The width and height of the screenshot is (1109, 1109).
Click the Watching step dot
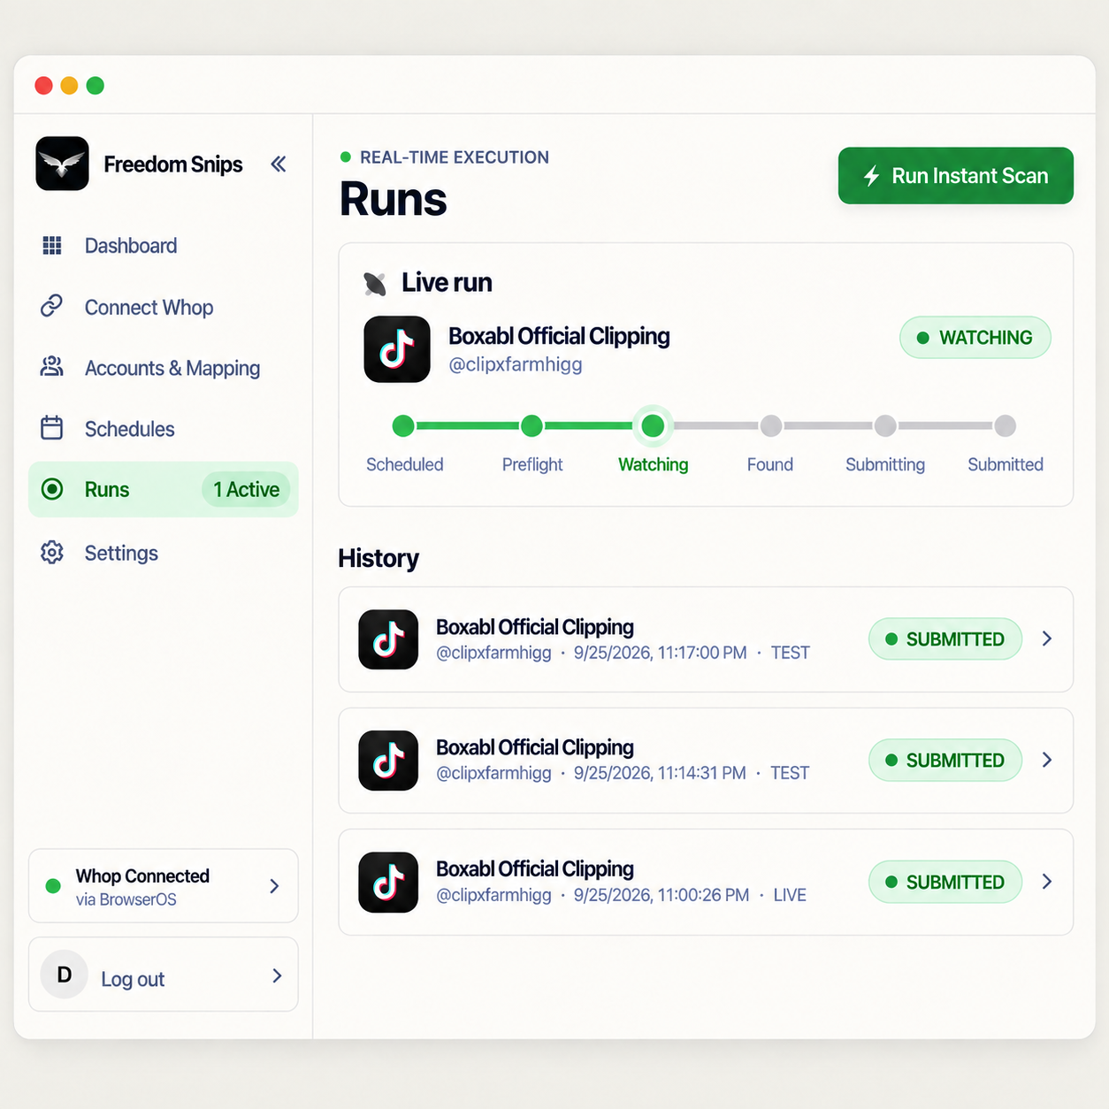click(653, 426)
